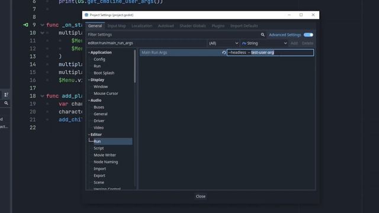Select General under Audio

coord(101,114)
